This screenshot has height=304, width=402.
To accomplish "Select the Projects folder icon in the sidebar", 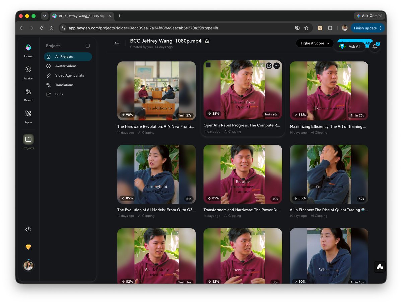I will click(28, 139).
